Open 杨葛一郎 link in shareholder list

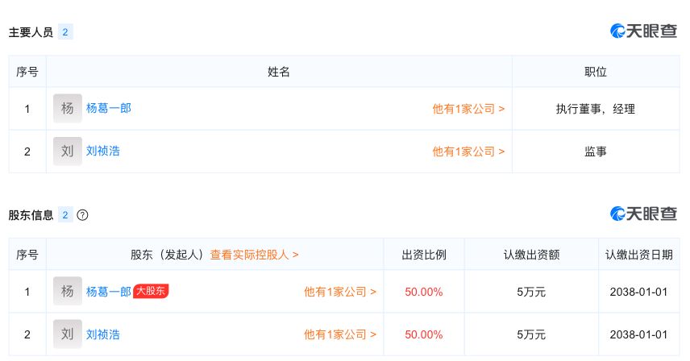[109, 292]
